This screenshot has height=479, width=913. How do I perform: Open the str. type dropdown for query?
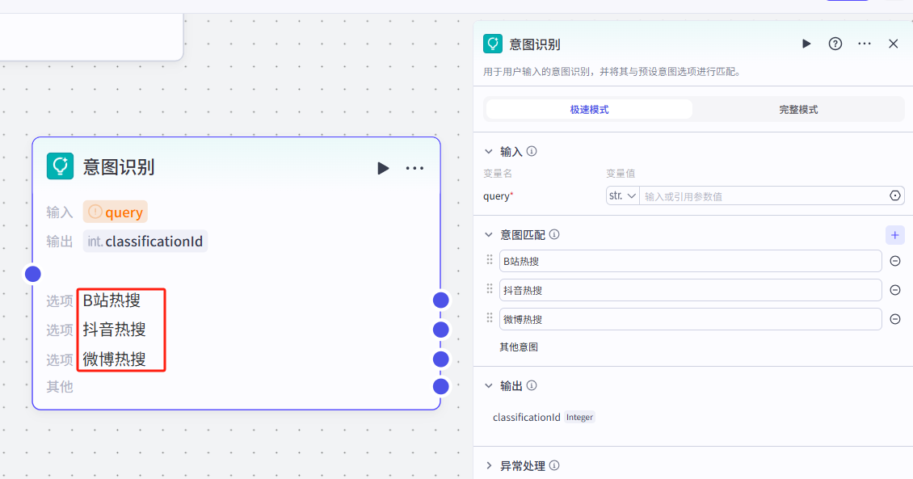pyautogui.click(x=622, y=195)
